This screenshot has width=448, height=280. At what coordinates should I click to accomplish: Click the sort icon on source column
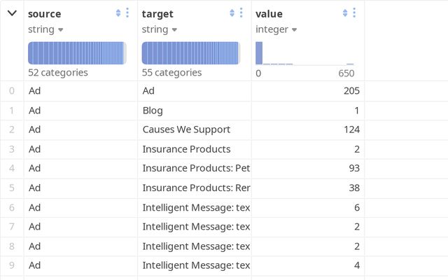coord(118,13)
